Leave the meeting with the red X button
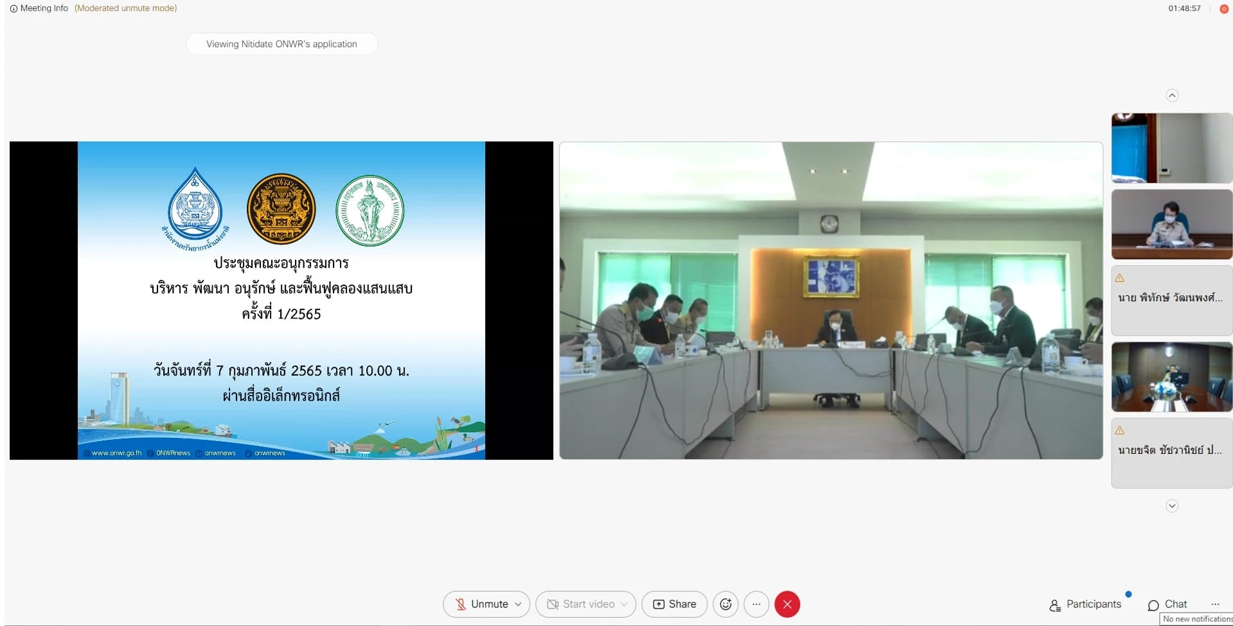This screenshot has width=1233, height=626. pyautogui.click(x=787, y=604)
